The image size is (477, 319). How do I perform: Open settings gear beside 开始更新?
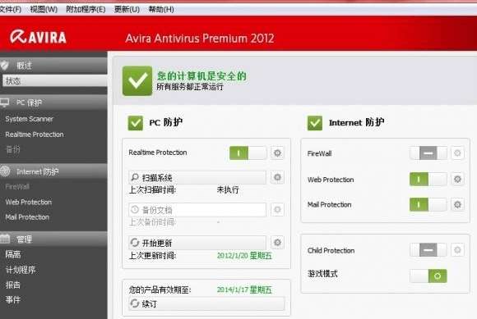click(277, 242)
